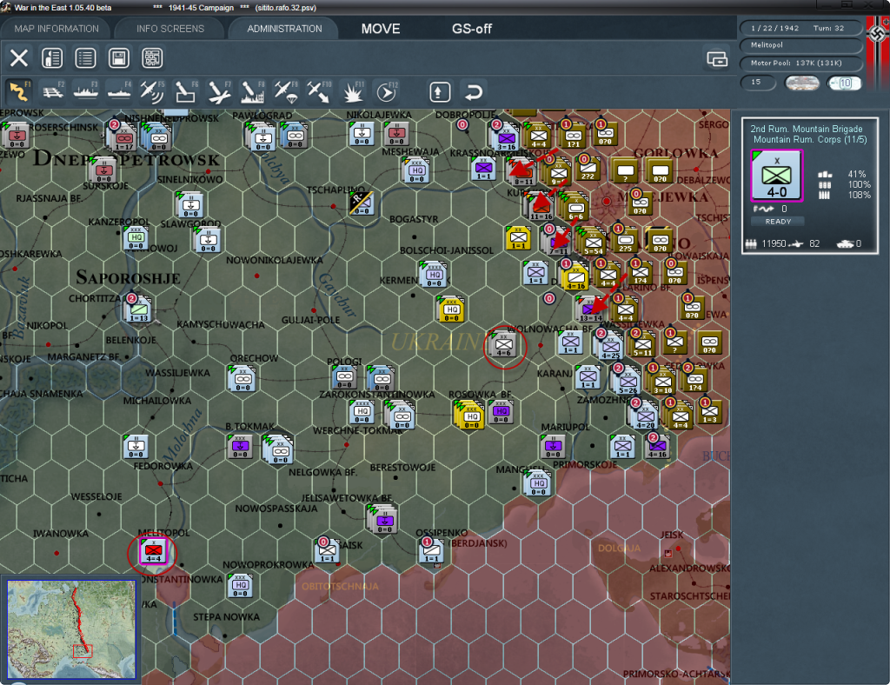Click the '2nd Rum. Mountain Brigade' unit name
890x685 pixels.
[x=806, y=129]
